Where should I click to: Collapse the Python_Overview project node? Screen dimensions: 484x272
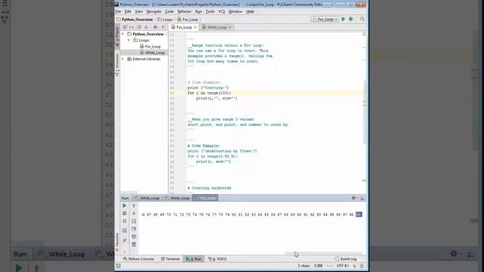[x=123, y=34]
